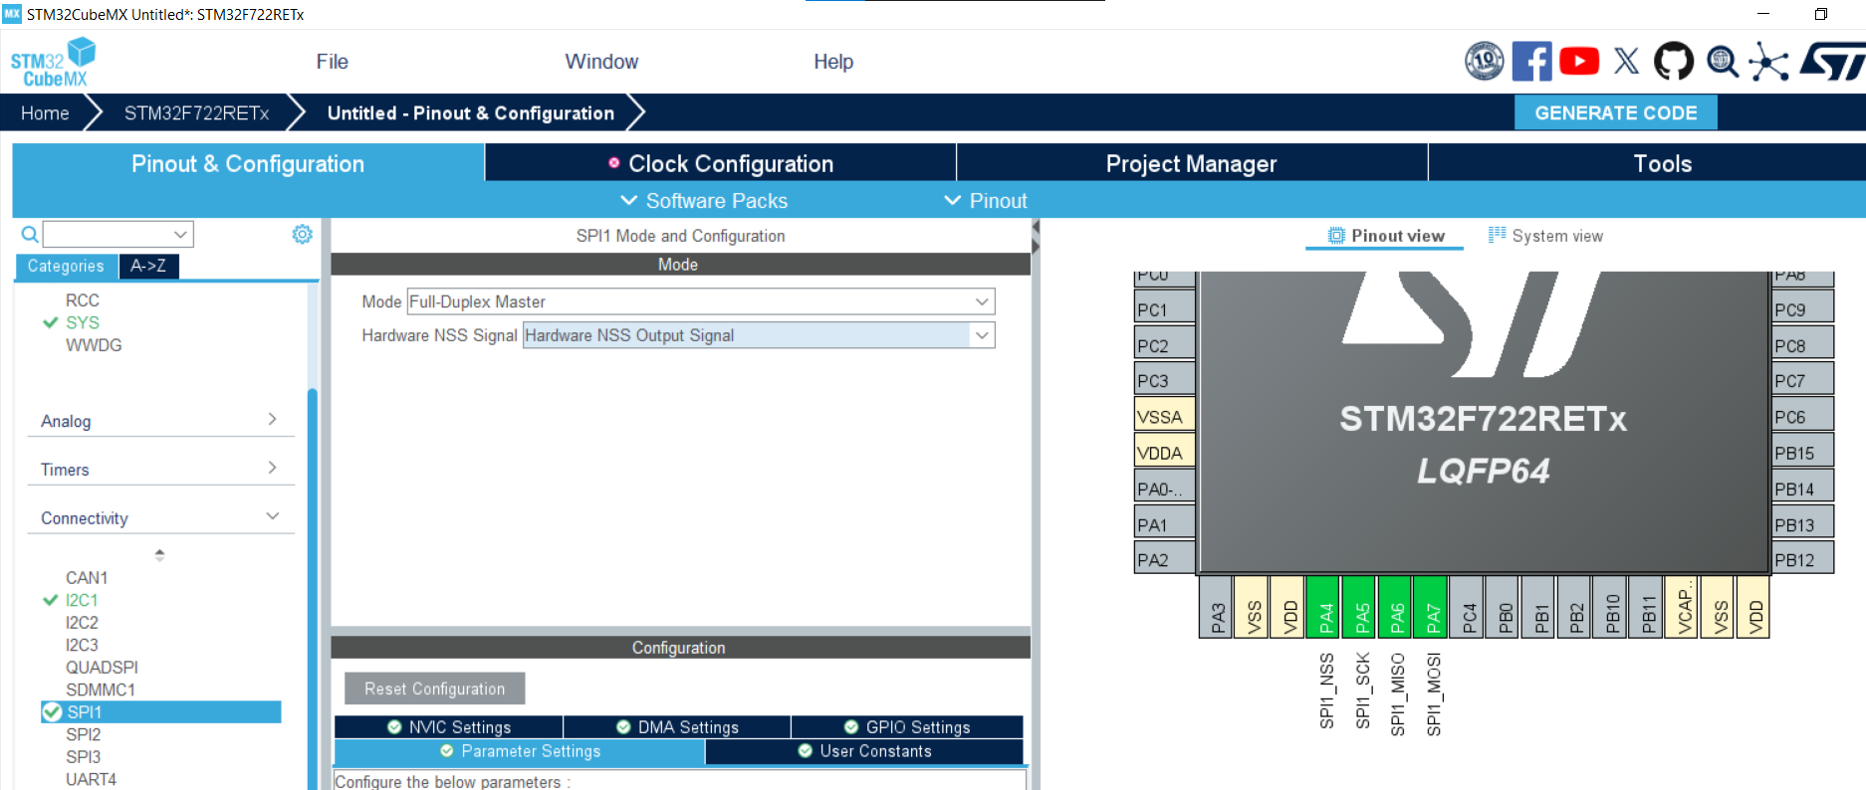Viewport: 1866px width, 790px height.
Task: Click the sort arrows above the CAN1 list
Action: (159, 555)
